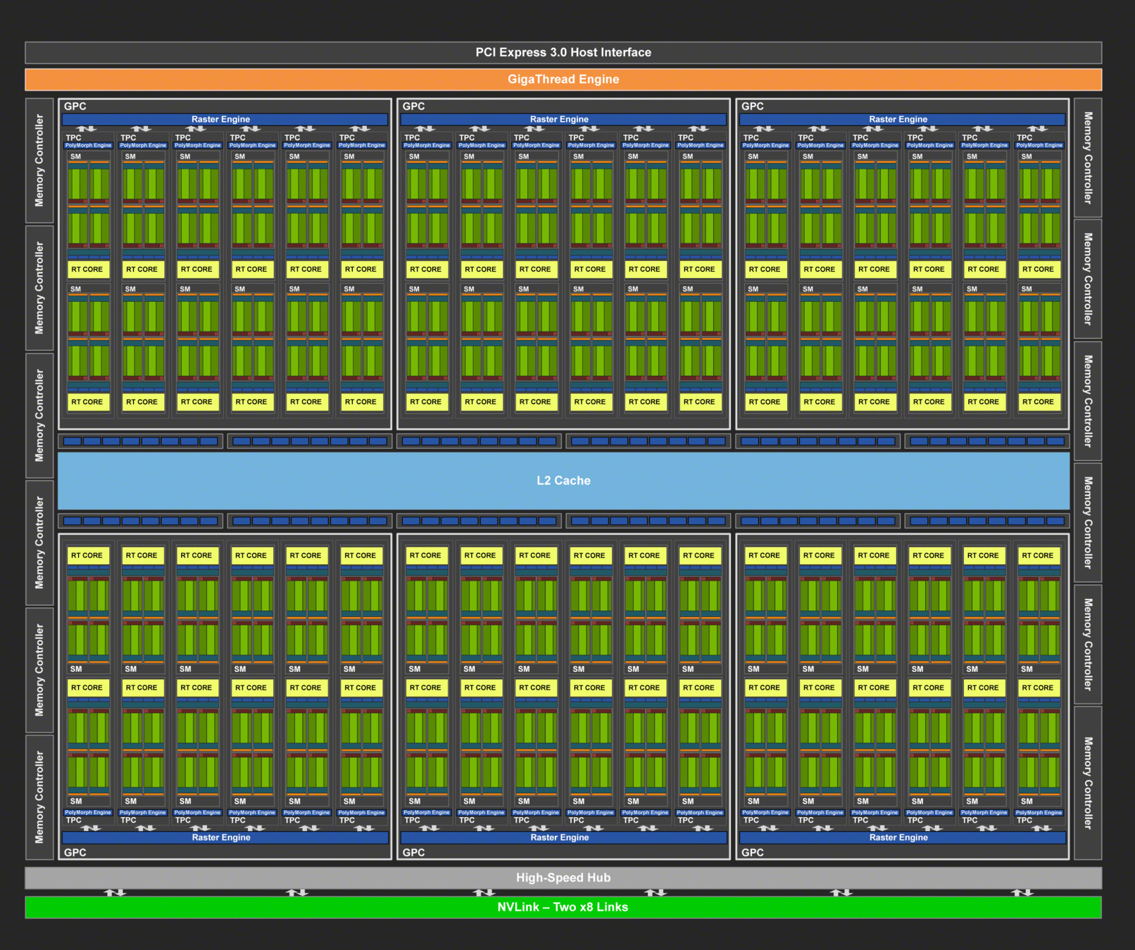Click the PCI Express 3.0 Host Interface bar
This screenshot has width=1135, height=950.
pos(563,53)
